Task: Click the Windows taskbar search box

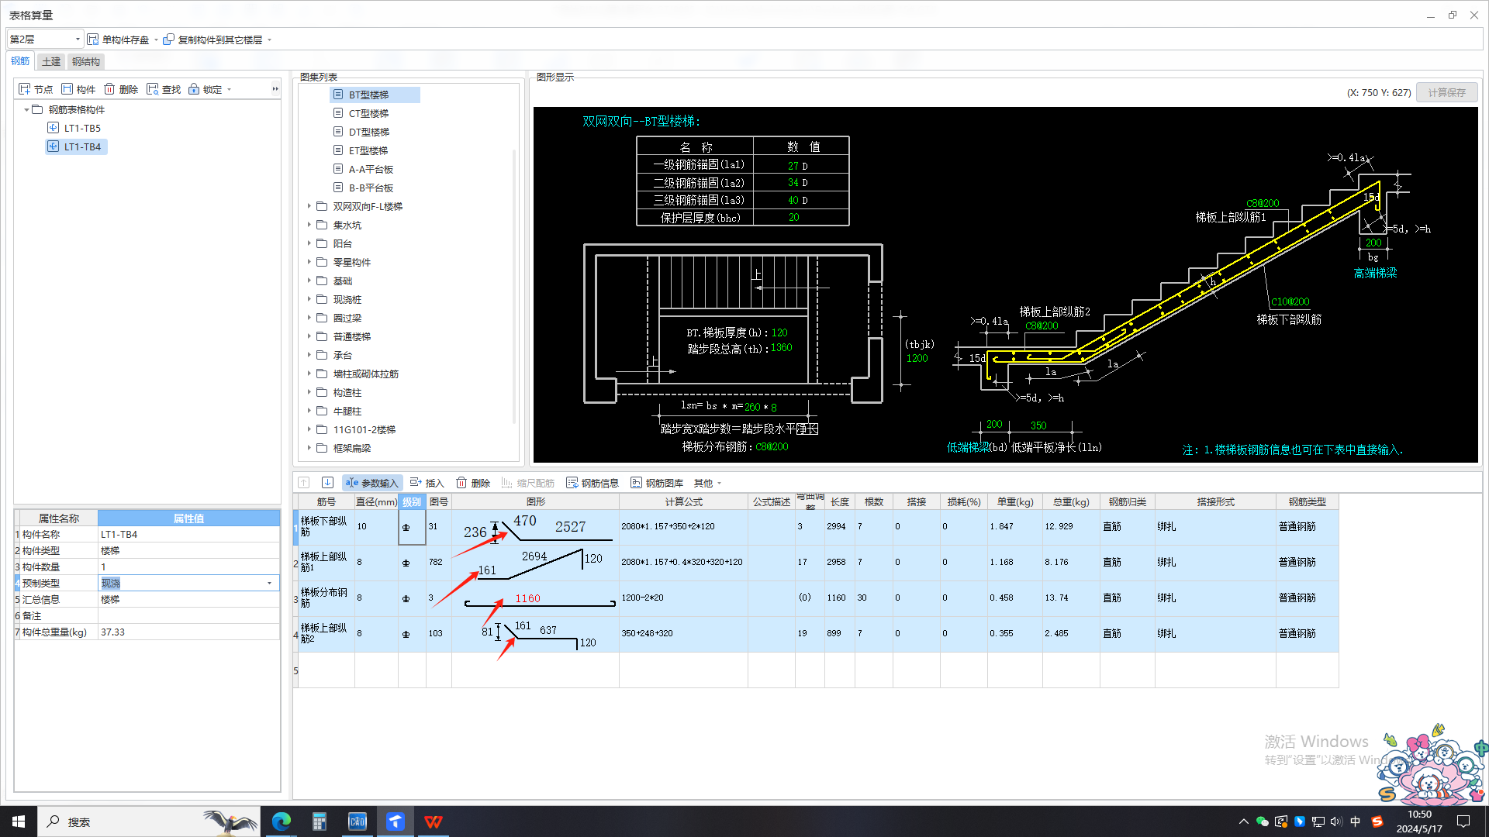Action: (147, 821)
